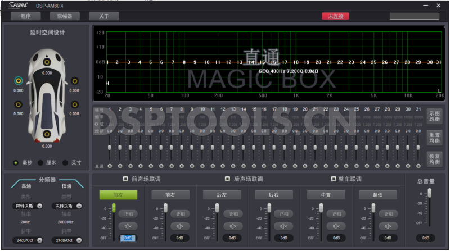Click the EQ band 31 gain slider
Viewport: 450px width, 251px height.
418,148
